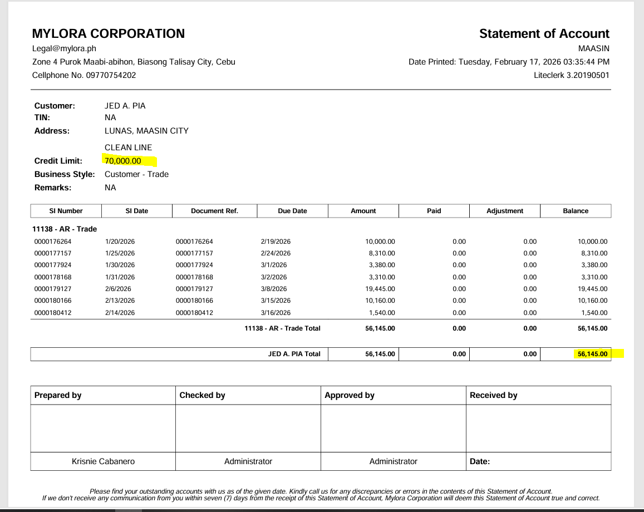Select the SI date 2/6/2026
The image size is (644, 512).
(x=118, y=289)
